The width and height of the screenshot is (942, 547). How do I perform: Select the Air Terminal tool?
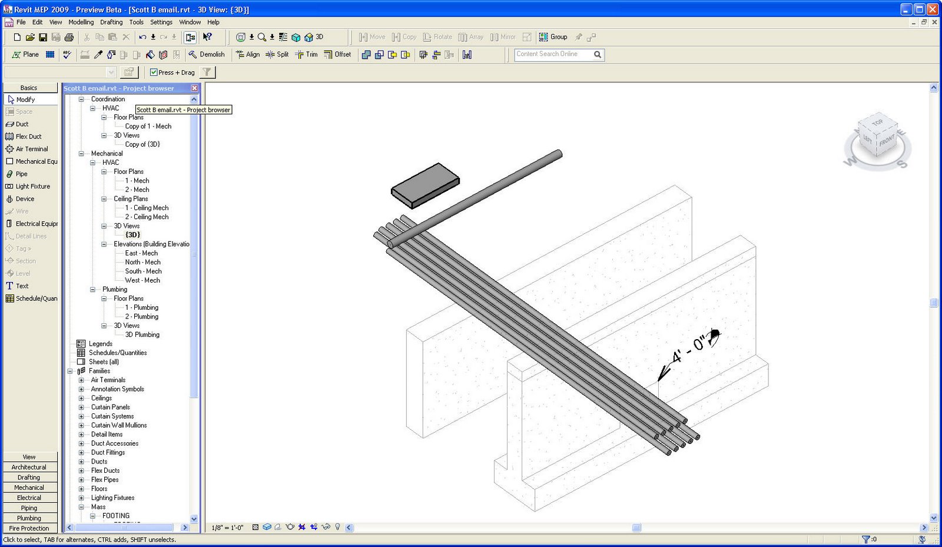click(x=27, y=149)
